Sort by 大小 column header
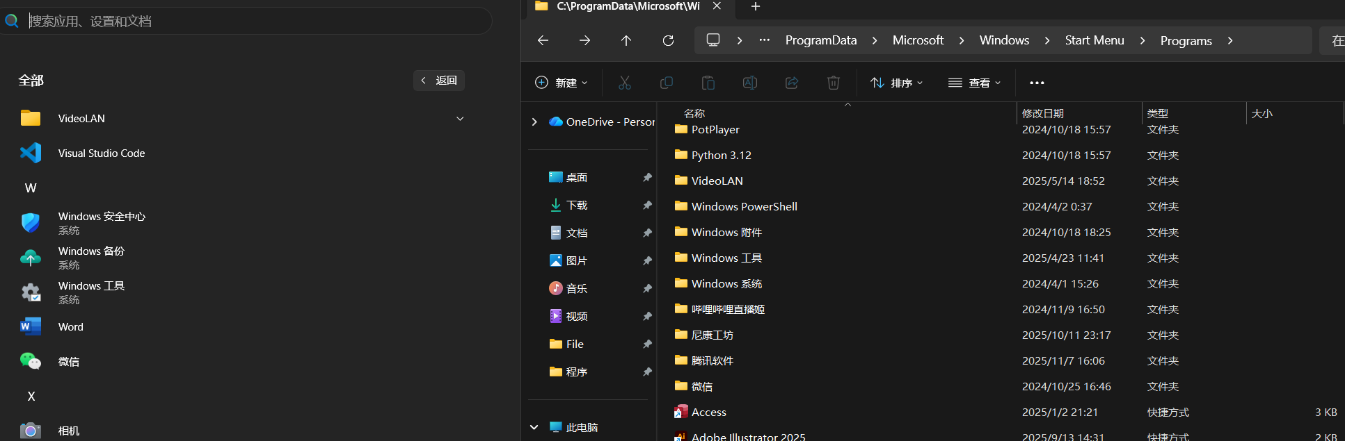Image resolution: width=1345 pixels, height=441 pixels. (x=1262, y=113)
